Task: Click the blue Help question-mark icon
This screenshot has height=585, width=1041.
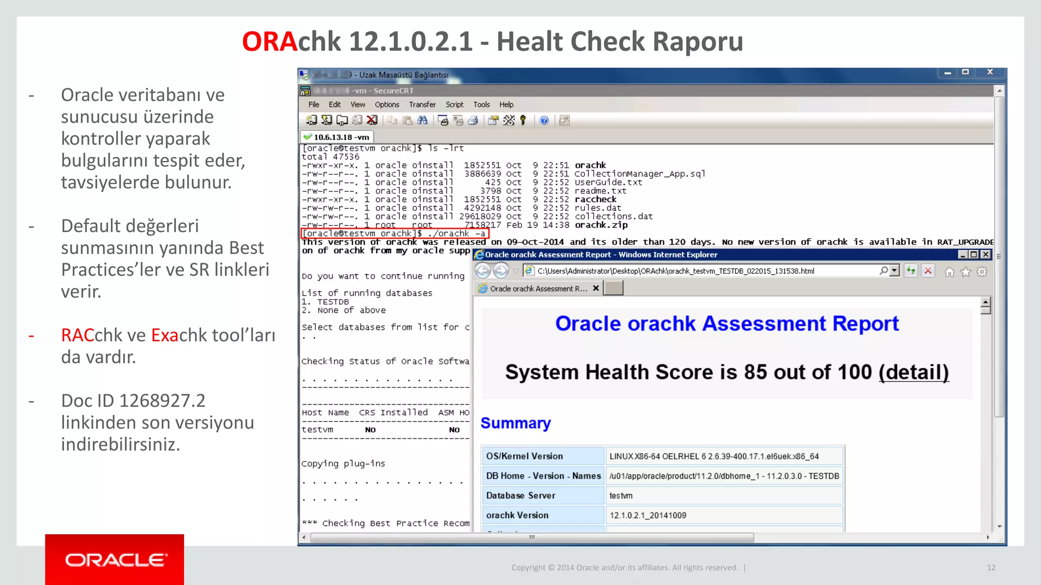Action: [544, 120]
